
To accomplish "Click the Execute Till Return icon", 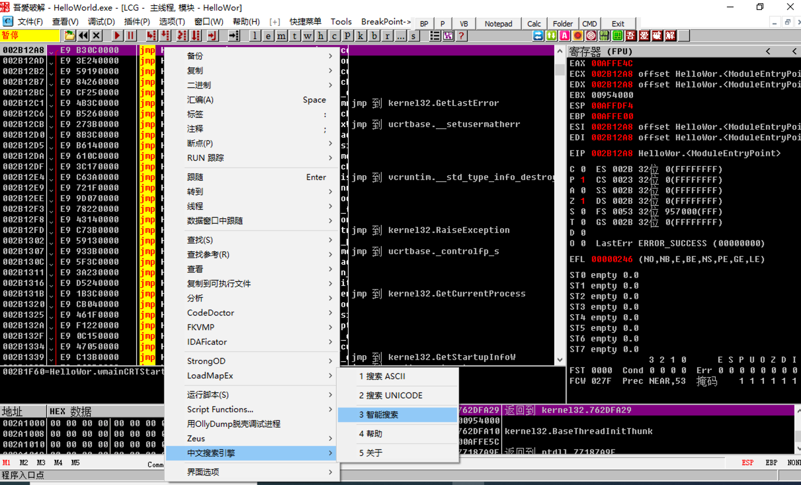I will pyautogui.click(x=212, y=36).
